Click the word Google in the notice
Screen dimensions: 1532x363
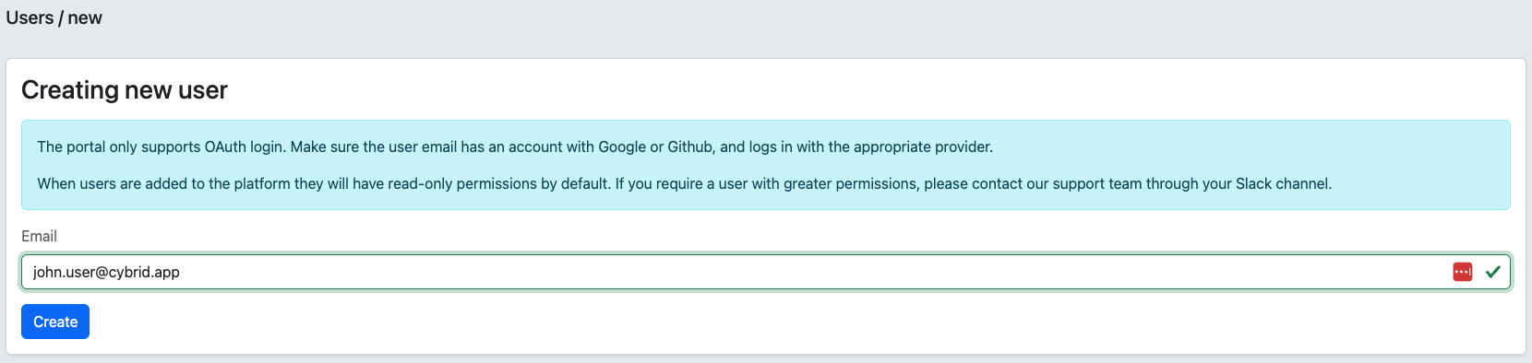click(x=622, y=146)
